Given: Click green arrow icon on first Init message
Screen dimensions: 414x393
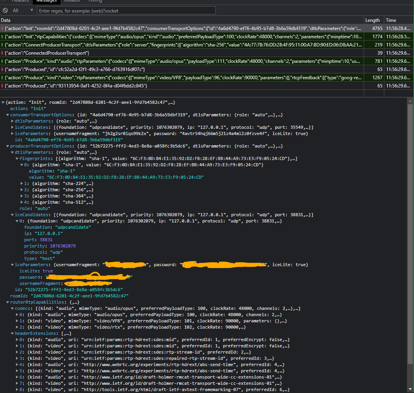Looking at the screenshot, I should click(3, 28).
